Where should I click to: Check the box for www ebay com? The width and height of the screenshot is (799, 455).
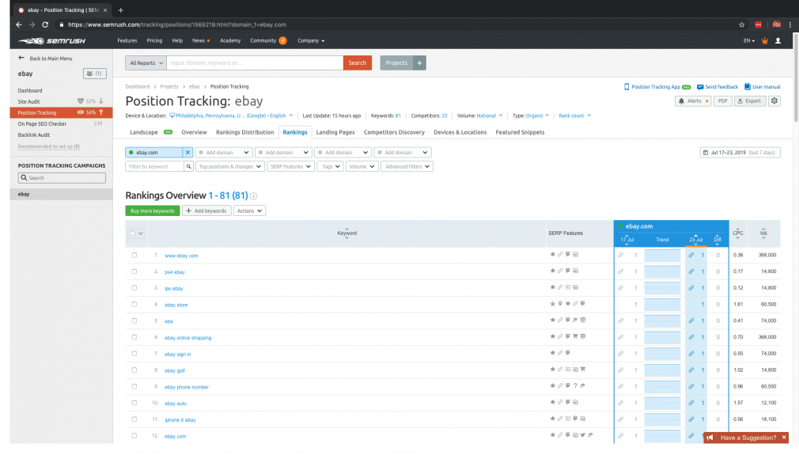tap(134, 256)
